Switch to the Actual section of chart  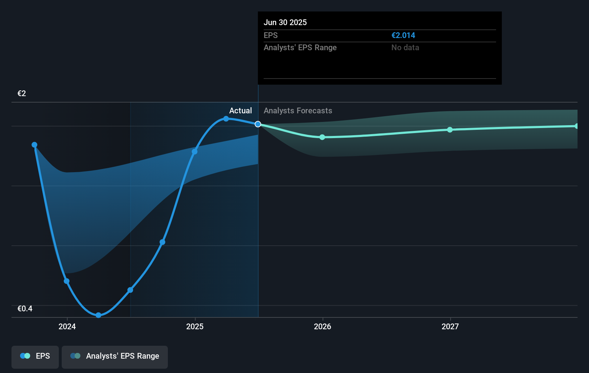click(240, 110)
